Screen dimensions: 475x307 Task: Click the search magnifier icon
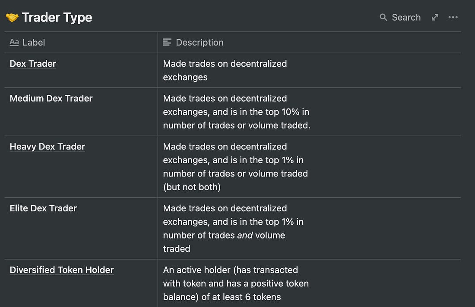(x=383, y=18)
